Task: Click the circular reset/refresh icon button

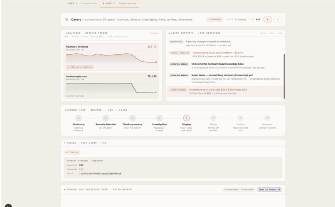Action: click(x=278, y=19)
